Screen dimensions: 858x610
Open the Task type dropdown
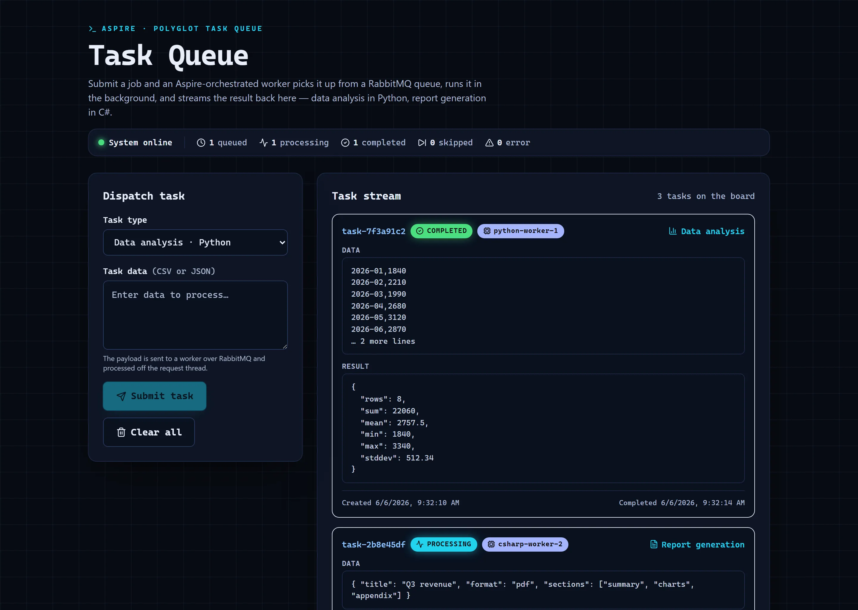[x=195, y=243]
